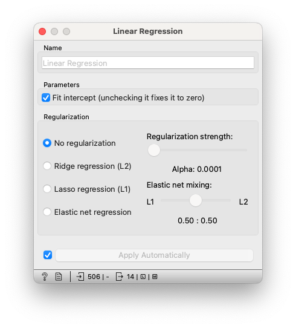Viewport: 296px width, 328px height.
Task: Click the Regularization strength label
Action: tap(190, 137)
